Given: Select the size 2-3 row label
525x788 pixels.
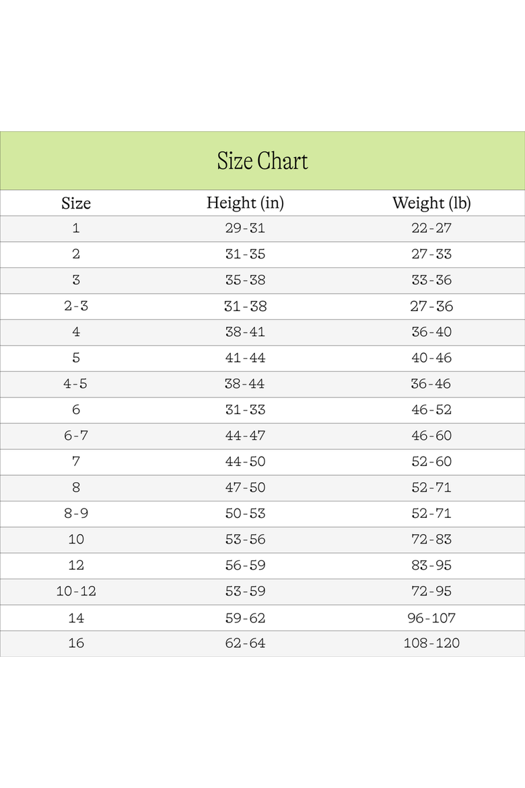Looking at the screenshot, I should pos(76,306).
